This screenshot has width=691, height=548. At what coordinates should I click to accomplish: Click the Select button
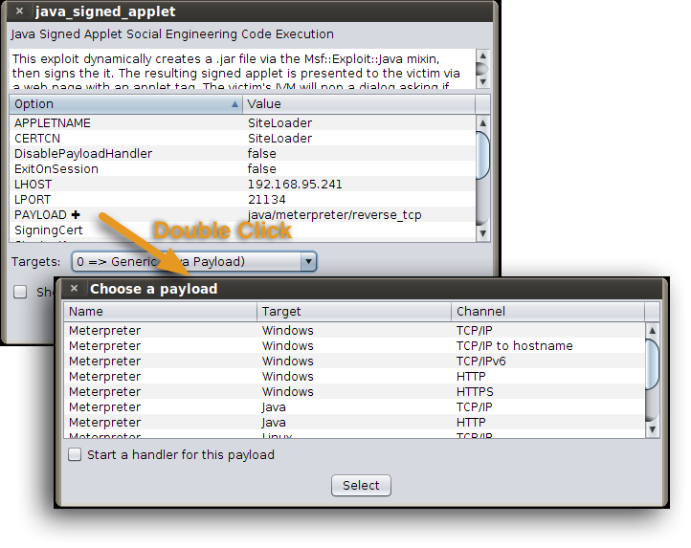[x=361, y=486]
